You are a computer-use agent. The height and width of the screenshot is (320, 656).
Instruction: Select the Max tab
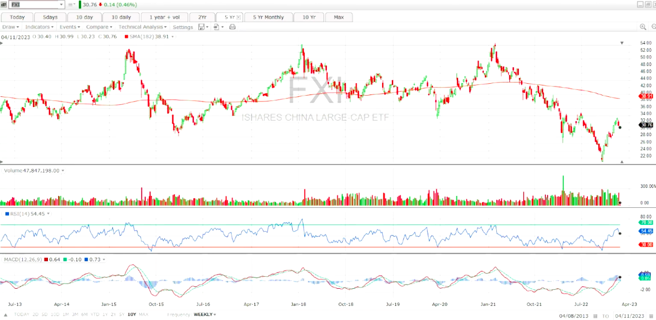tap(339, 17)
